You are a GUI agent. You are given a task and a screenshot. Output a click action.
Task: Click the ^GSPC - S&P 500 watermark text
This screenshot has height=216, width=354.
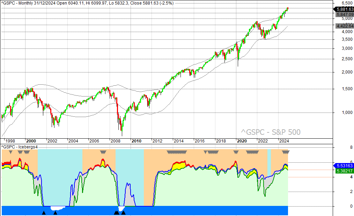point(271,132)
